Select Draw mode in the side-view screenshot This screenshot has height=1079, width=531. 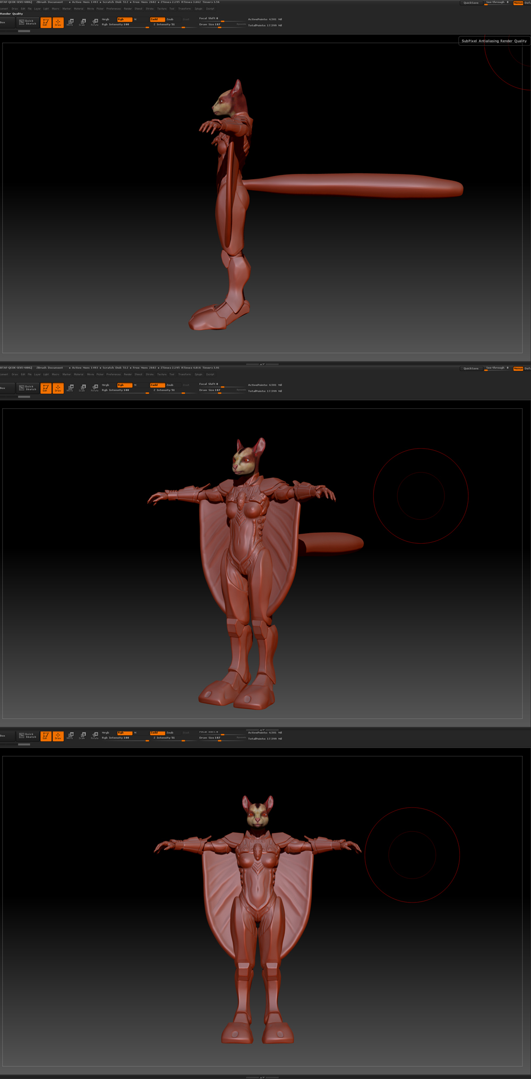pos(58,22)
